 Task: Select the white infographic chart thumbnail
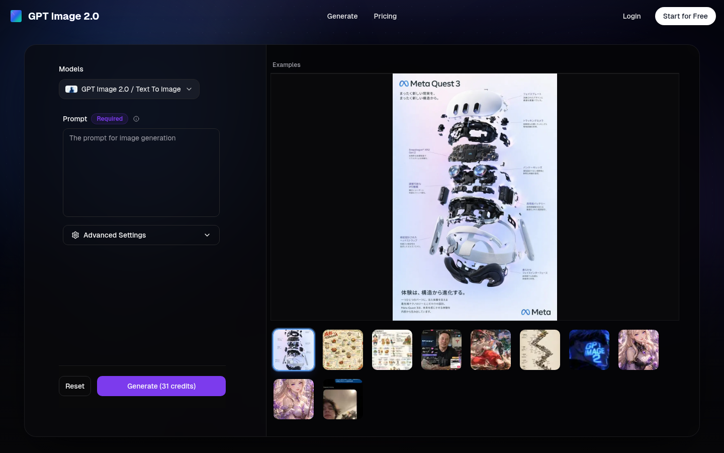point(392,350)
